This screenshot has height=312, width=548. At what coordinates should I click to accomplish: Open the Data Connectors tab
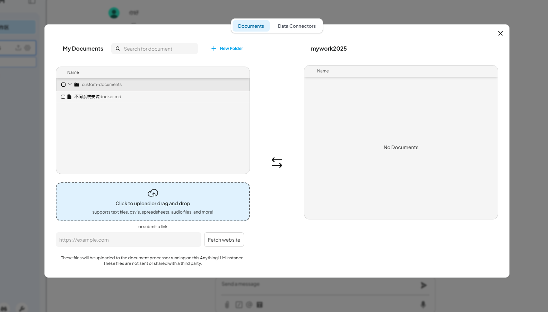297,26
